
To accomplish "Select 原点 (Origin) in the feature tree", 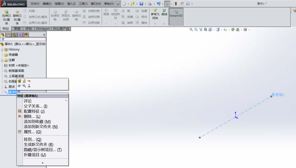I will click(x=12, y=87).
